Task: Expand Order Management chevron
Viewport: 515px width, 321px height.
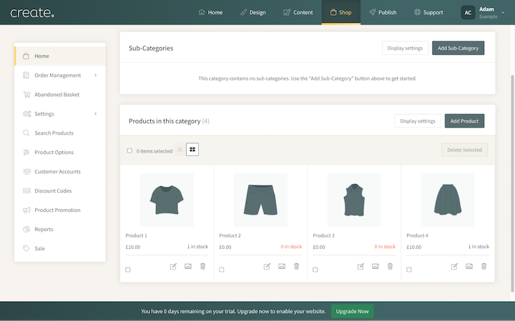Action: coord(96,76)
